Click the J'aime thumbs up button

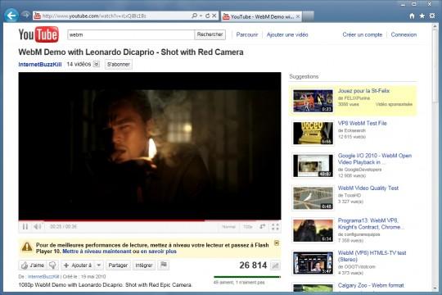[33, 265]
